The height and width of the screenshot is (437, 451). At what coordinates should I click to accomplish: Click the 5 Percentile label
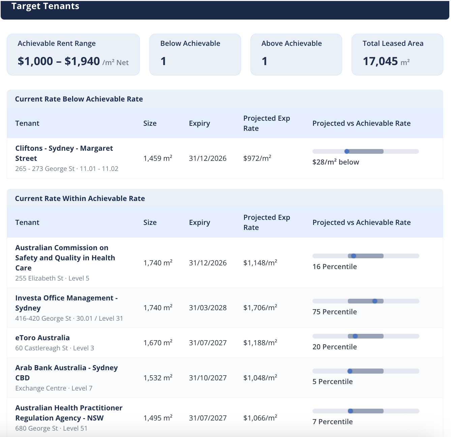(x=333, y=382)
